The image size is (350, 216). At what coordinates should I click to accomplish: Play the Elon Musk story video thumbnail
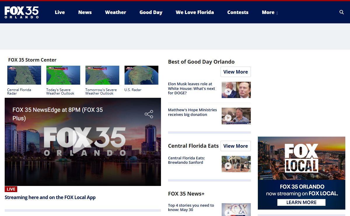coord(236,90)
